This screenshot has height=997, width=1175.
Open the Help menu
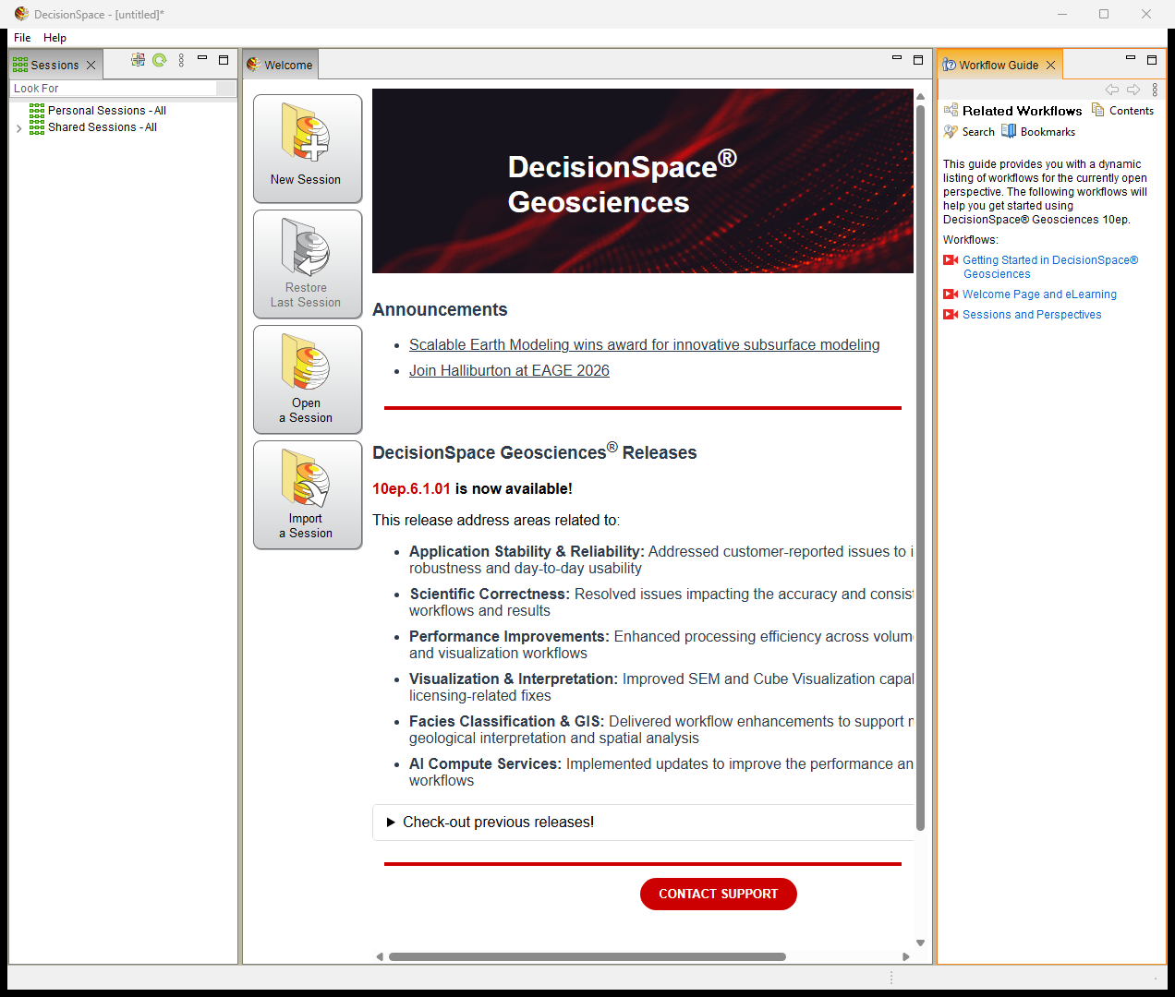(55, 38)
